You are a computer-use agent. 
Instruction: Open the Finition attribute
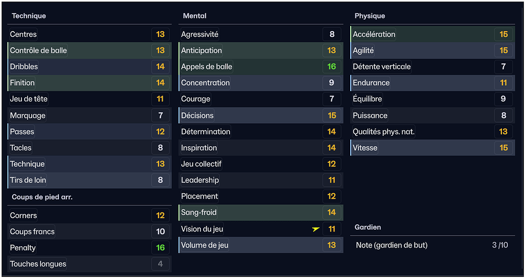coord(22,83)
